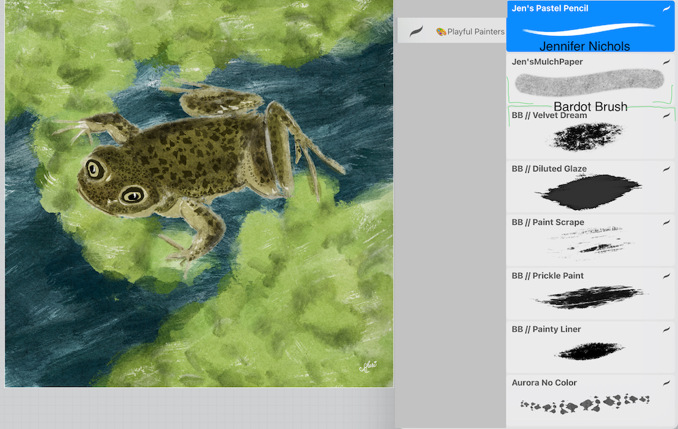Choose the BB // Paint Scrape stroke preview
This screenshot has height=429, width=678.
pyautogui.click(x=587, y=243)
